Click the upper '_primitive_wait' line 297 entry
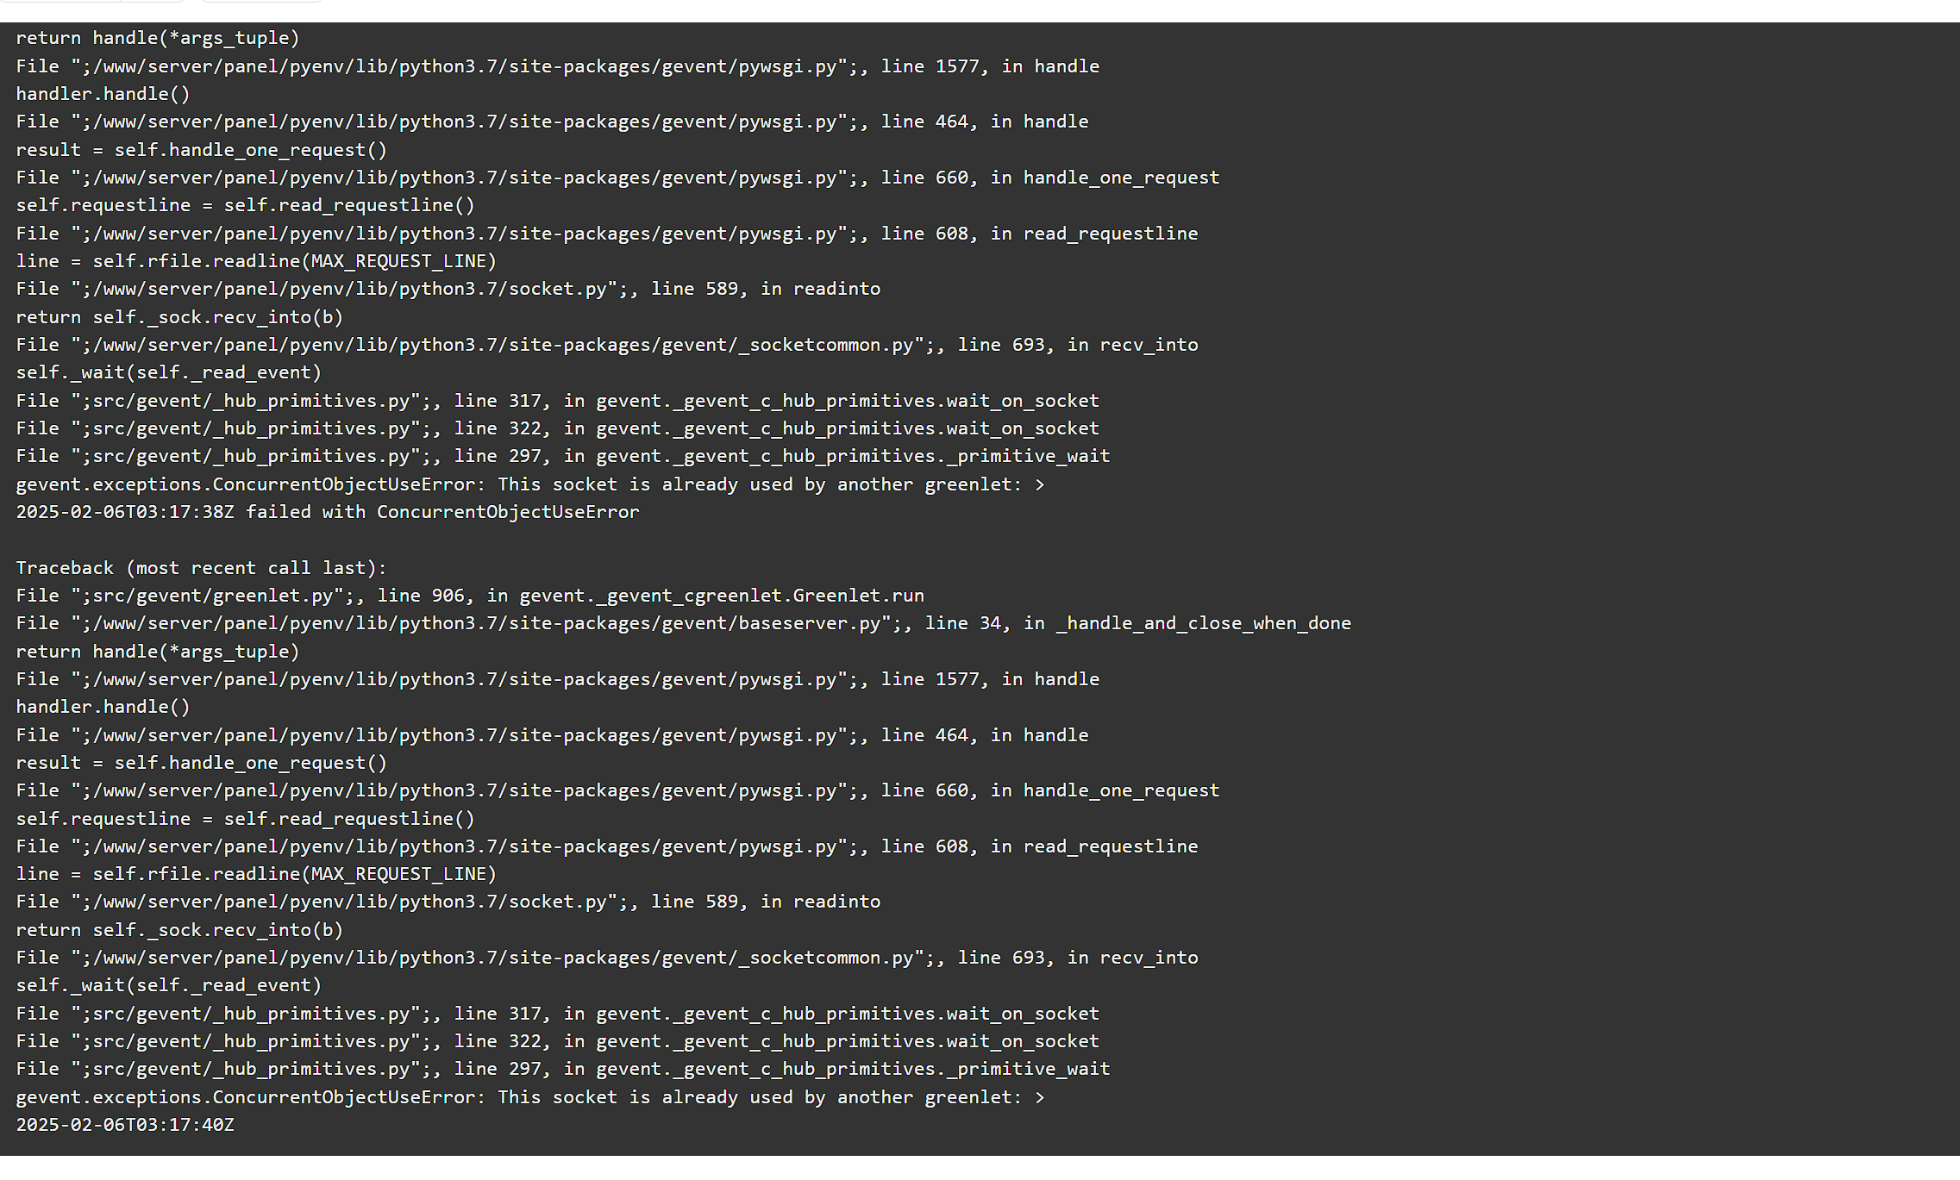Viewport: 1960px width, 1180px height. (x=562, y=455)
